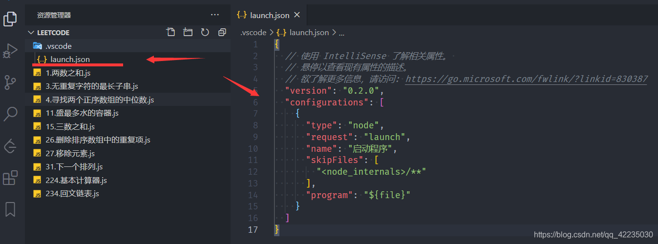Create a new file in LEETCODE
Screen dimensions: 658x244
(170, 32)
